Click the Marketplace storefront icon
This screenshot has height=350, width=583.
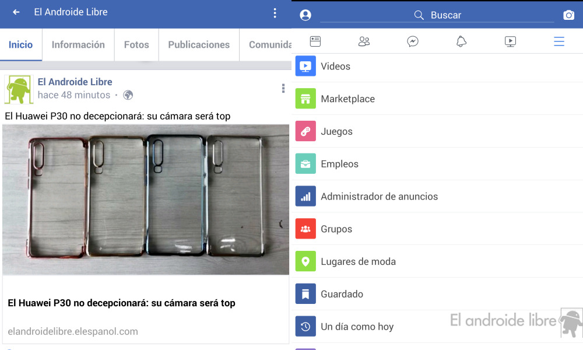305,99
